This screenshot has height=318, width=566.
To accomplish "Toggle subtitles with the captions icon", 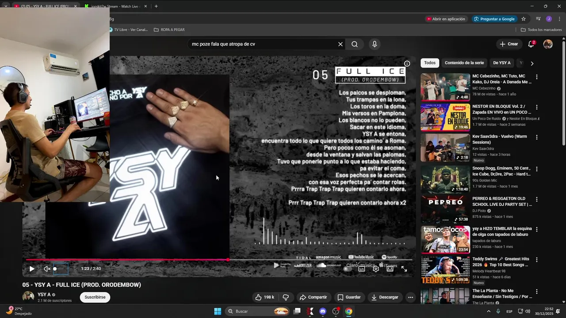I will point(361,269).
